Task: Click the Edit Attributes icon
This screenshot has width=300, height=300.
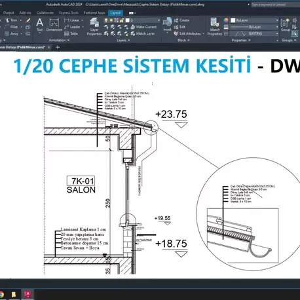Action: tap(176, 33)
